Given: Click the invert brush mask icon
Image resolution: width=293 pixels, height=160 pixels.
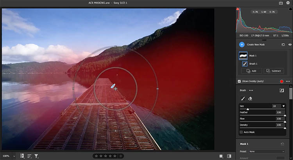Looking at the screenshot, I should [281, 90].
